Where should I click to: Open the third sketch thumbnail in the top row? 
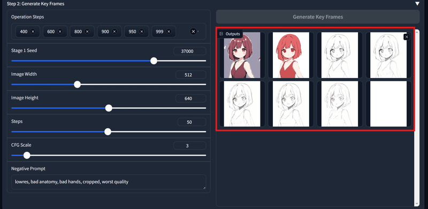340,55
